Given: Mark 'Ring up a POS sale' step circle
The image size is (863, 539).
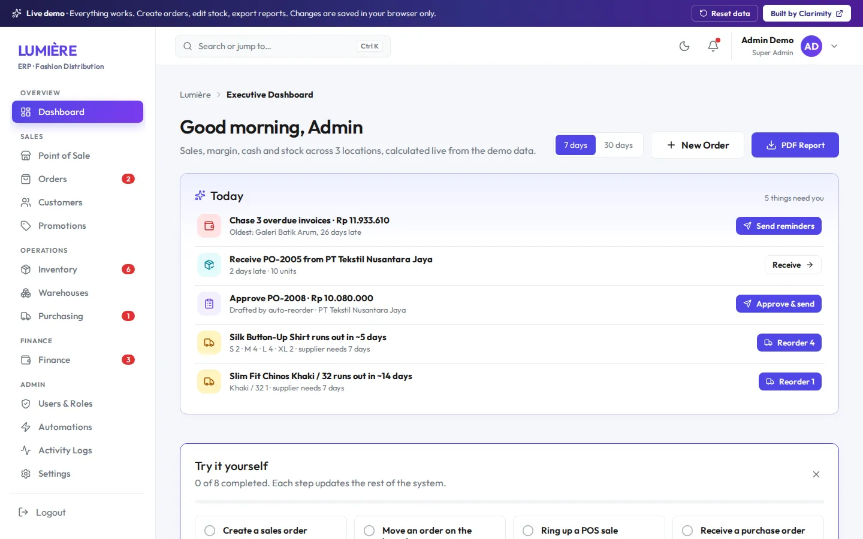Looking at the screenshot, I should pos(528,531).
